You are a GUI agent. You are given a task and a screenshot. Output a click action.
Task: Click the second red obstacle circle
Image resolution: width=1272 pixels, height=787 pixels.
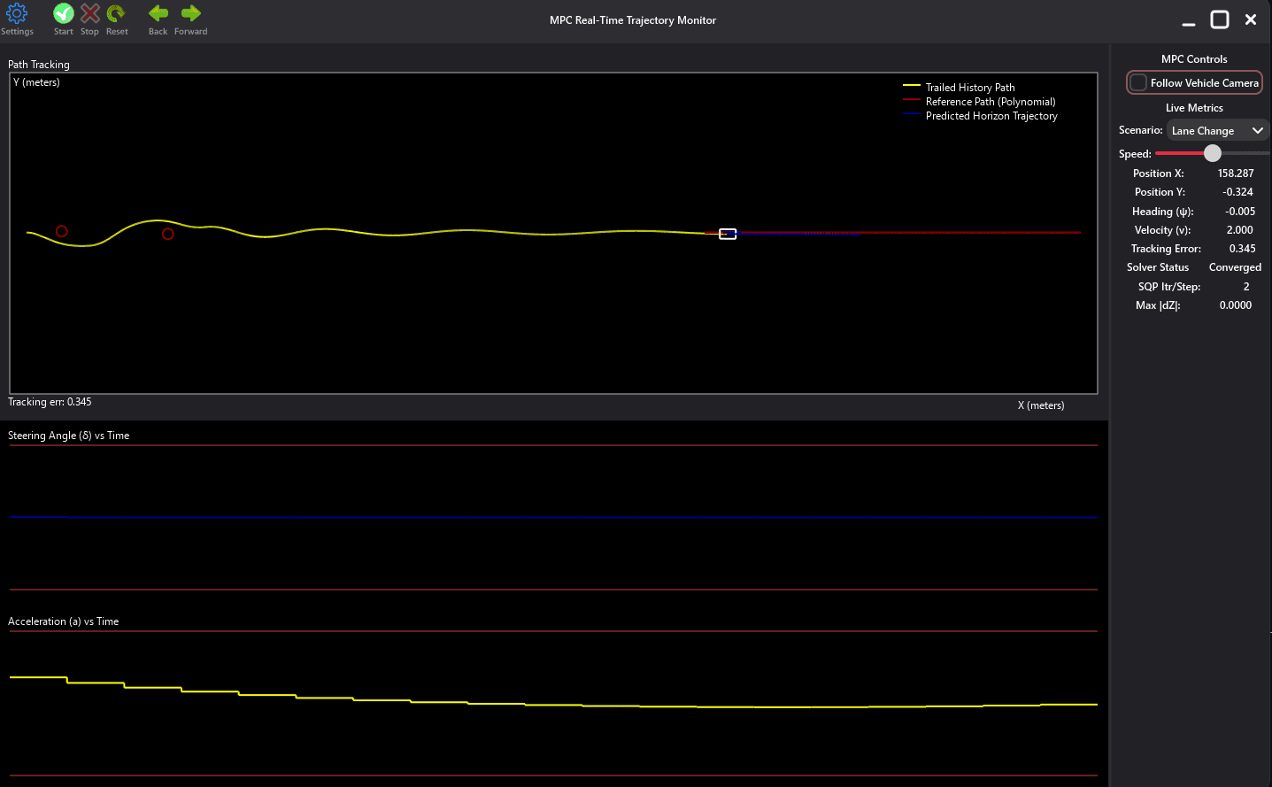pos(168,234)
